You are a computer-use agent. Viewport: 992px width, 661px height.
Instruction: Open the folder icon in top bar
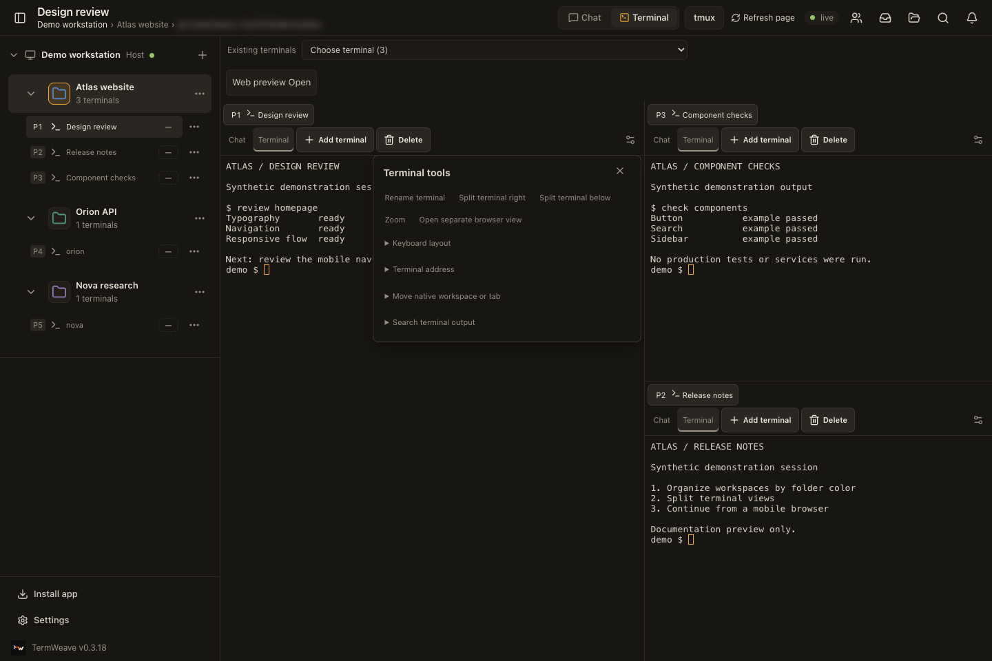[914, 18]
